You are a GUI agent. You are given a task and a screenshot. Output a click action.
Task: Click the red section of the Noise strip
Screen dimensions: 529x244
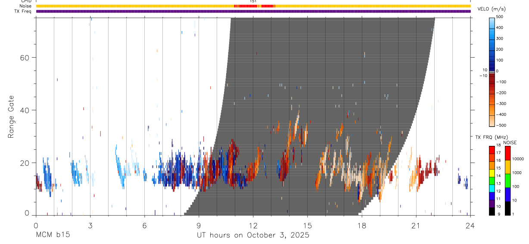[255, 6]
